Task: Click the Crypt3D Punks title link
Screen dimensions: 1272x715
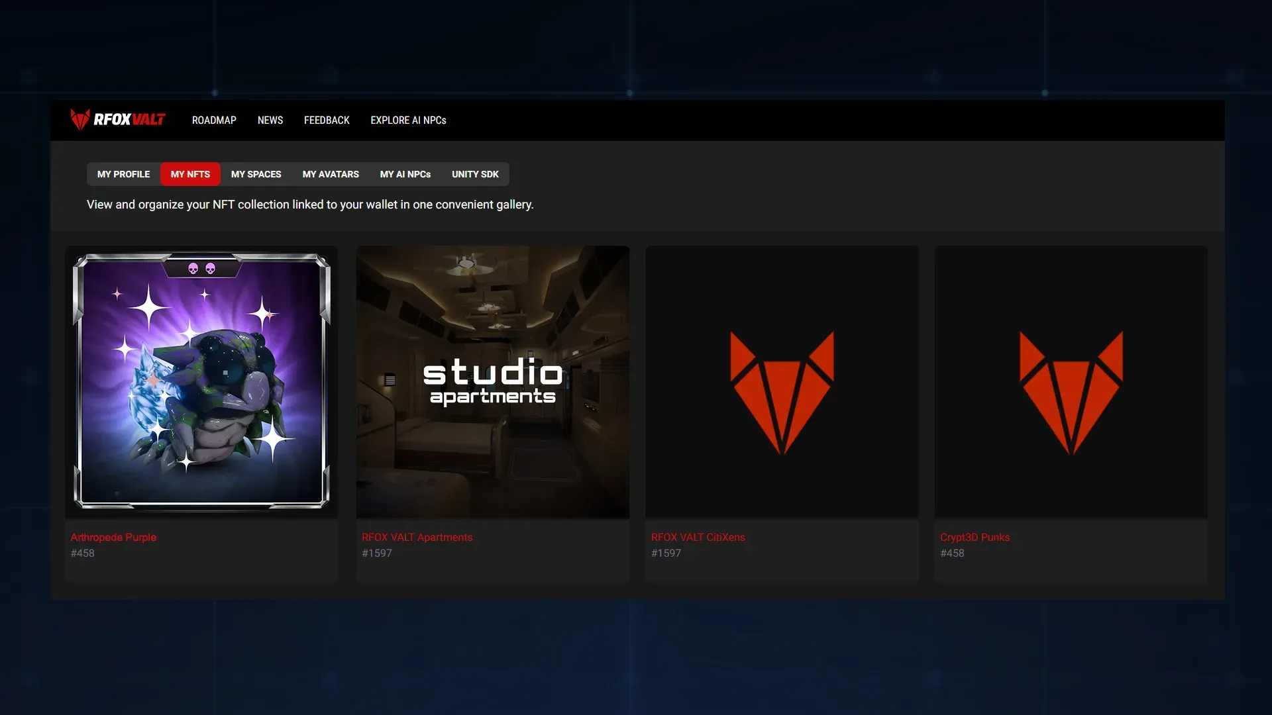Action: click(975, 538)
